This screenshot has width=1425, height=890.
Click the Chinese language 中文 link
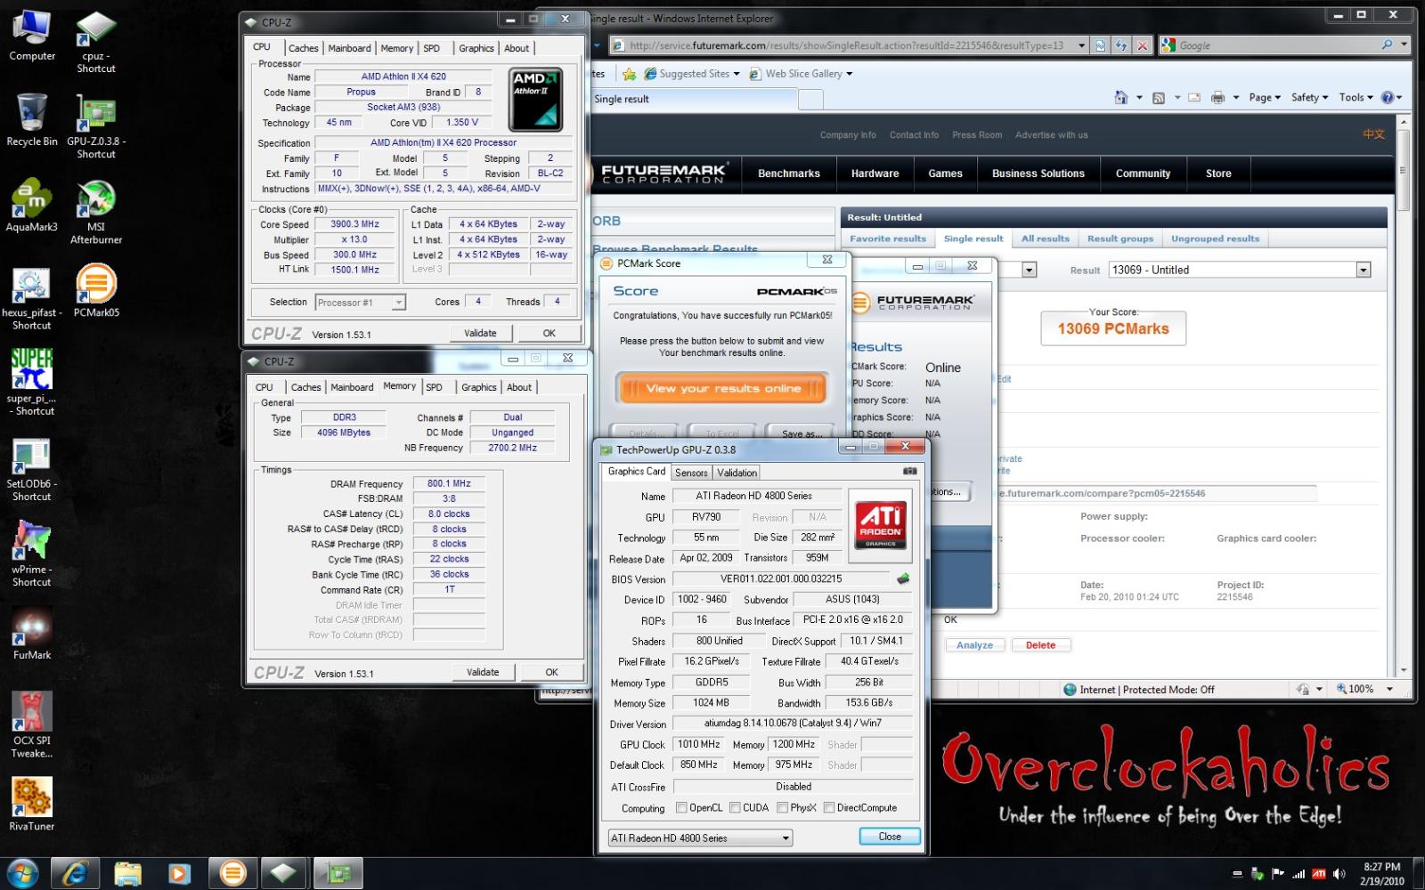[1373, 134]
